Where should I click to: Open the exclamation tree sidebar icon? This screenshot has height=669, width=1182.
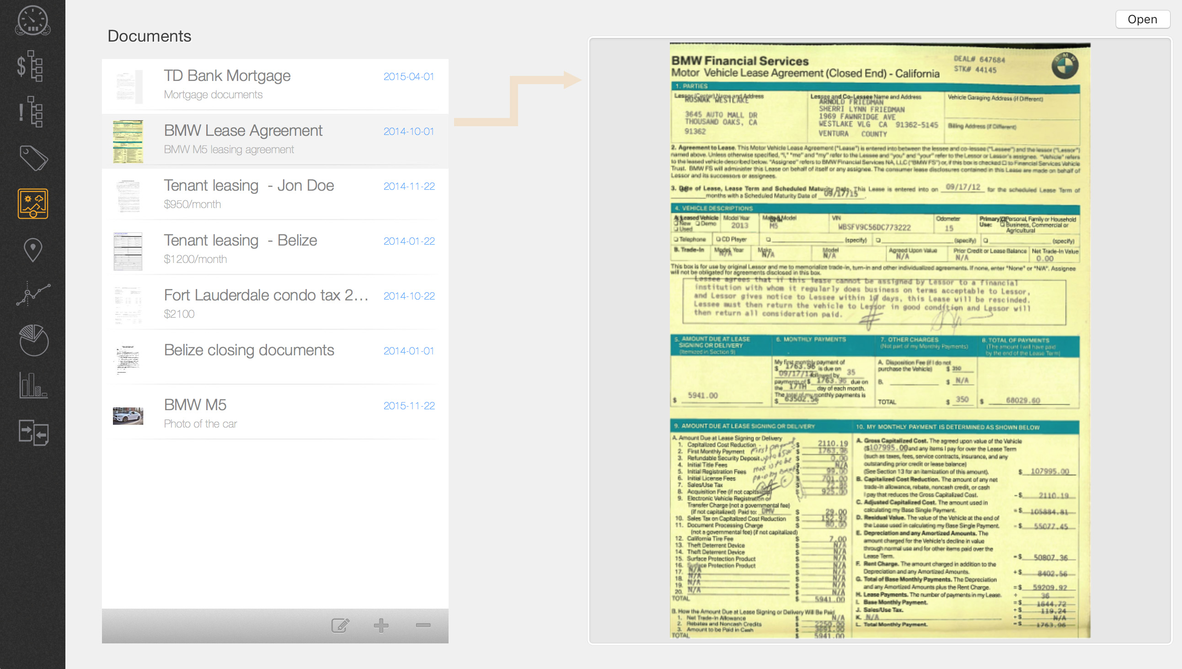30,112
